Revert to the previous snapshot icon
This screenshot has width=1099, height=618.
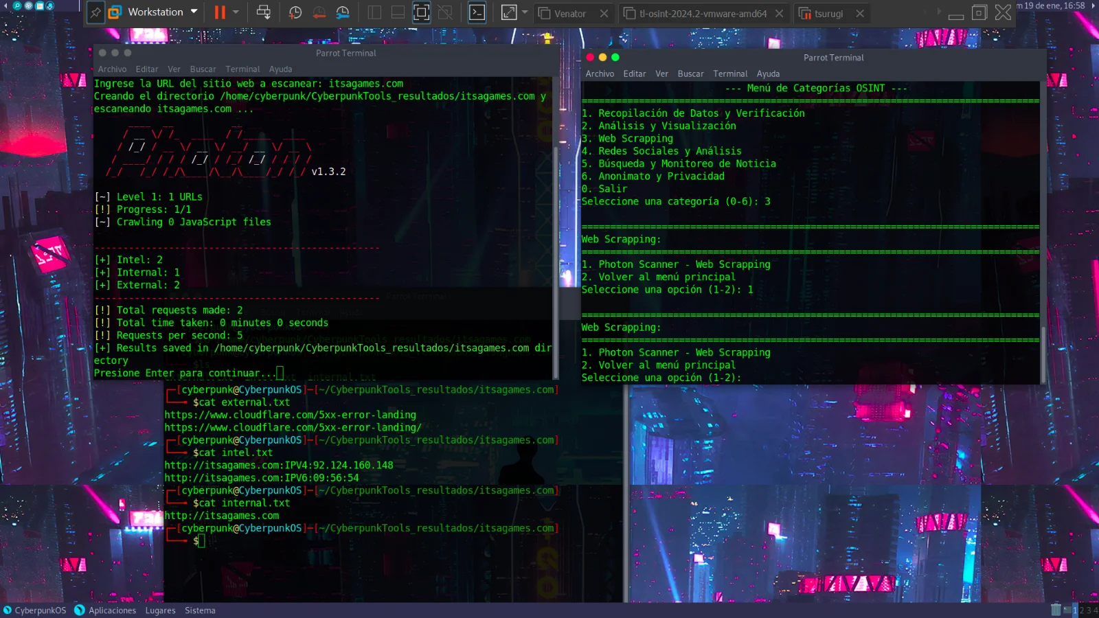point(319,12)
